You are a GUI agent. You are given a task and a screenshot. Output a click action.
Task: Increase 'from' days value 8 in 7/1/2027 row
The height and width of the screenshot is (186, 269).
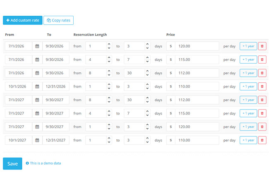click(109, 98)
